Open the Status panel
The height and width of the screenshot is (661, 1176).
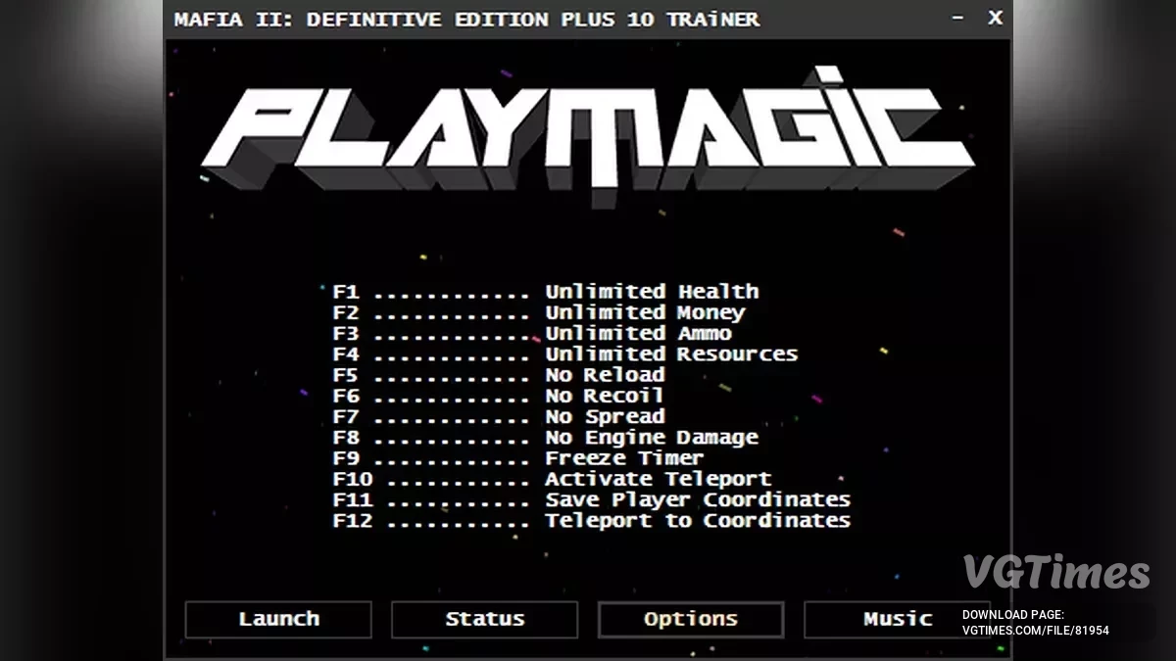484,619
